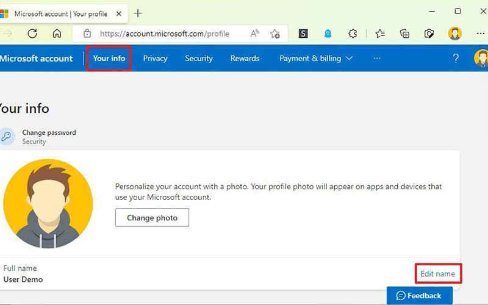
Task: Open browser Settings and more menu
Action: (x=481, y=34)
